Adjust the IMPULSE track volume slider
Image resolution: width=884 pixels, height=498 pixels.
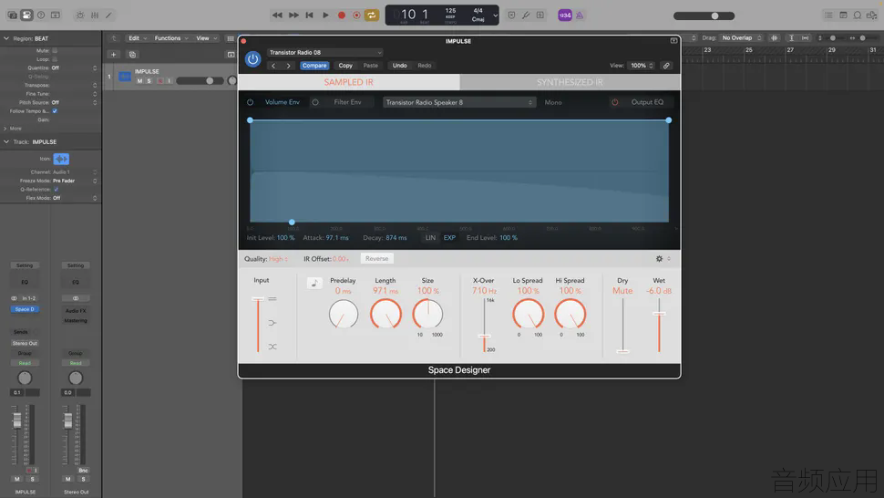(199, 81)
